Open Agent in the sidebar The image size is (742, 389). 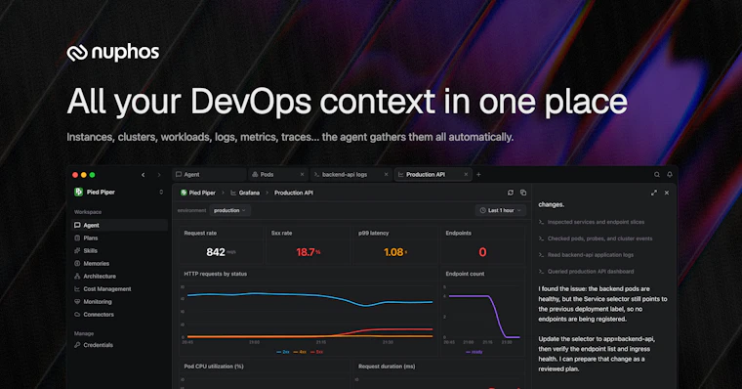(x=120, y=225)
